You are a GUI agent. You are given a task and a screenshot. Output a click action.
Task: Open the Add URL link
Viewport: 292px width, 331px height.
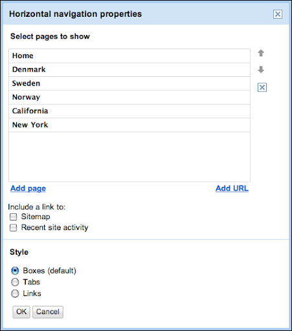coord(232,188)
